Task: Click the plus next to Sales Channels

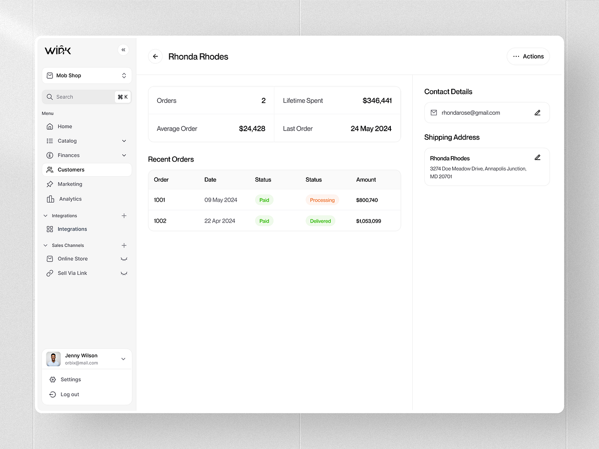Action: tap(124, 245)
